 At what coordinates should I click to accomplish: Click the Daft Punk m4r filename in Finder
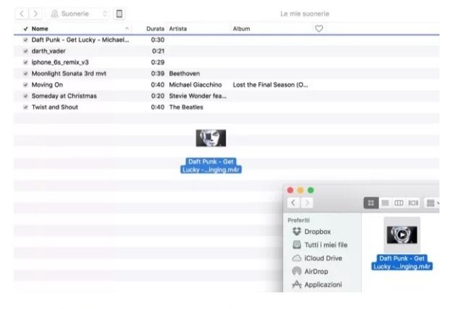(402, 263)
